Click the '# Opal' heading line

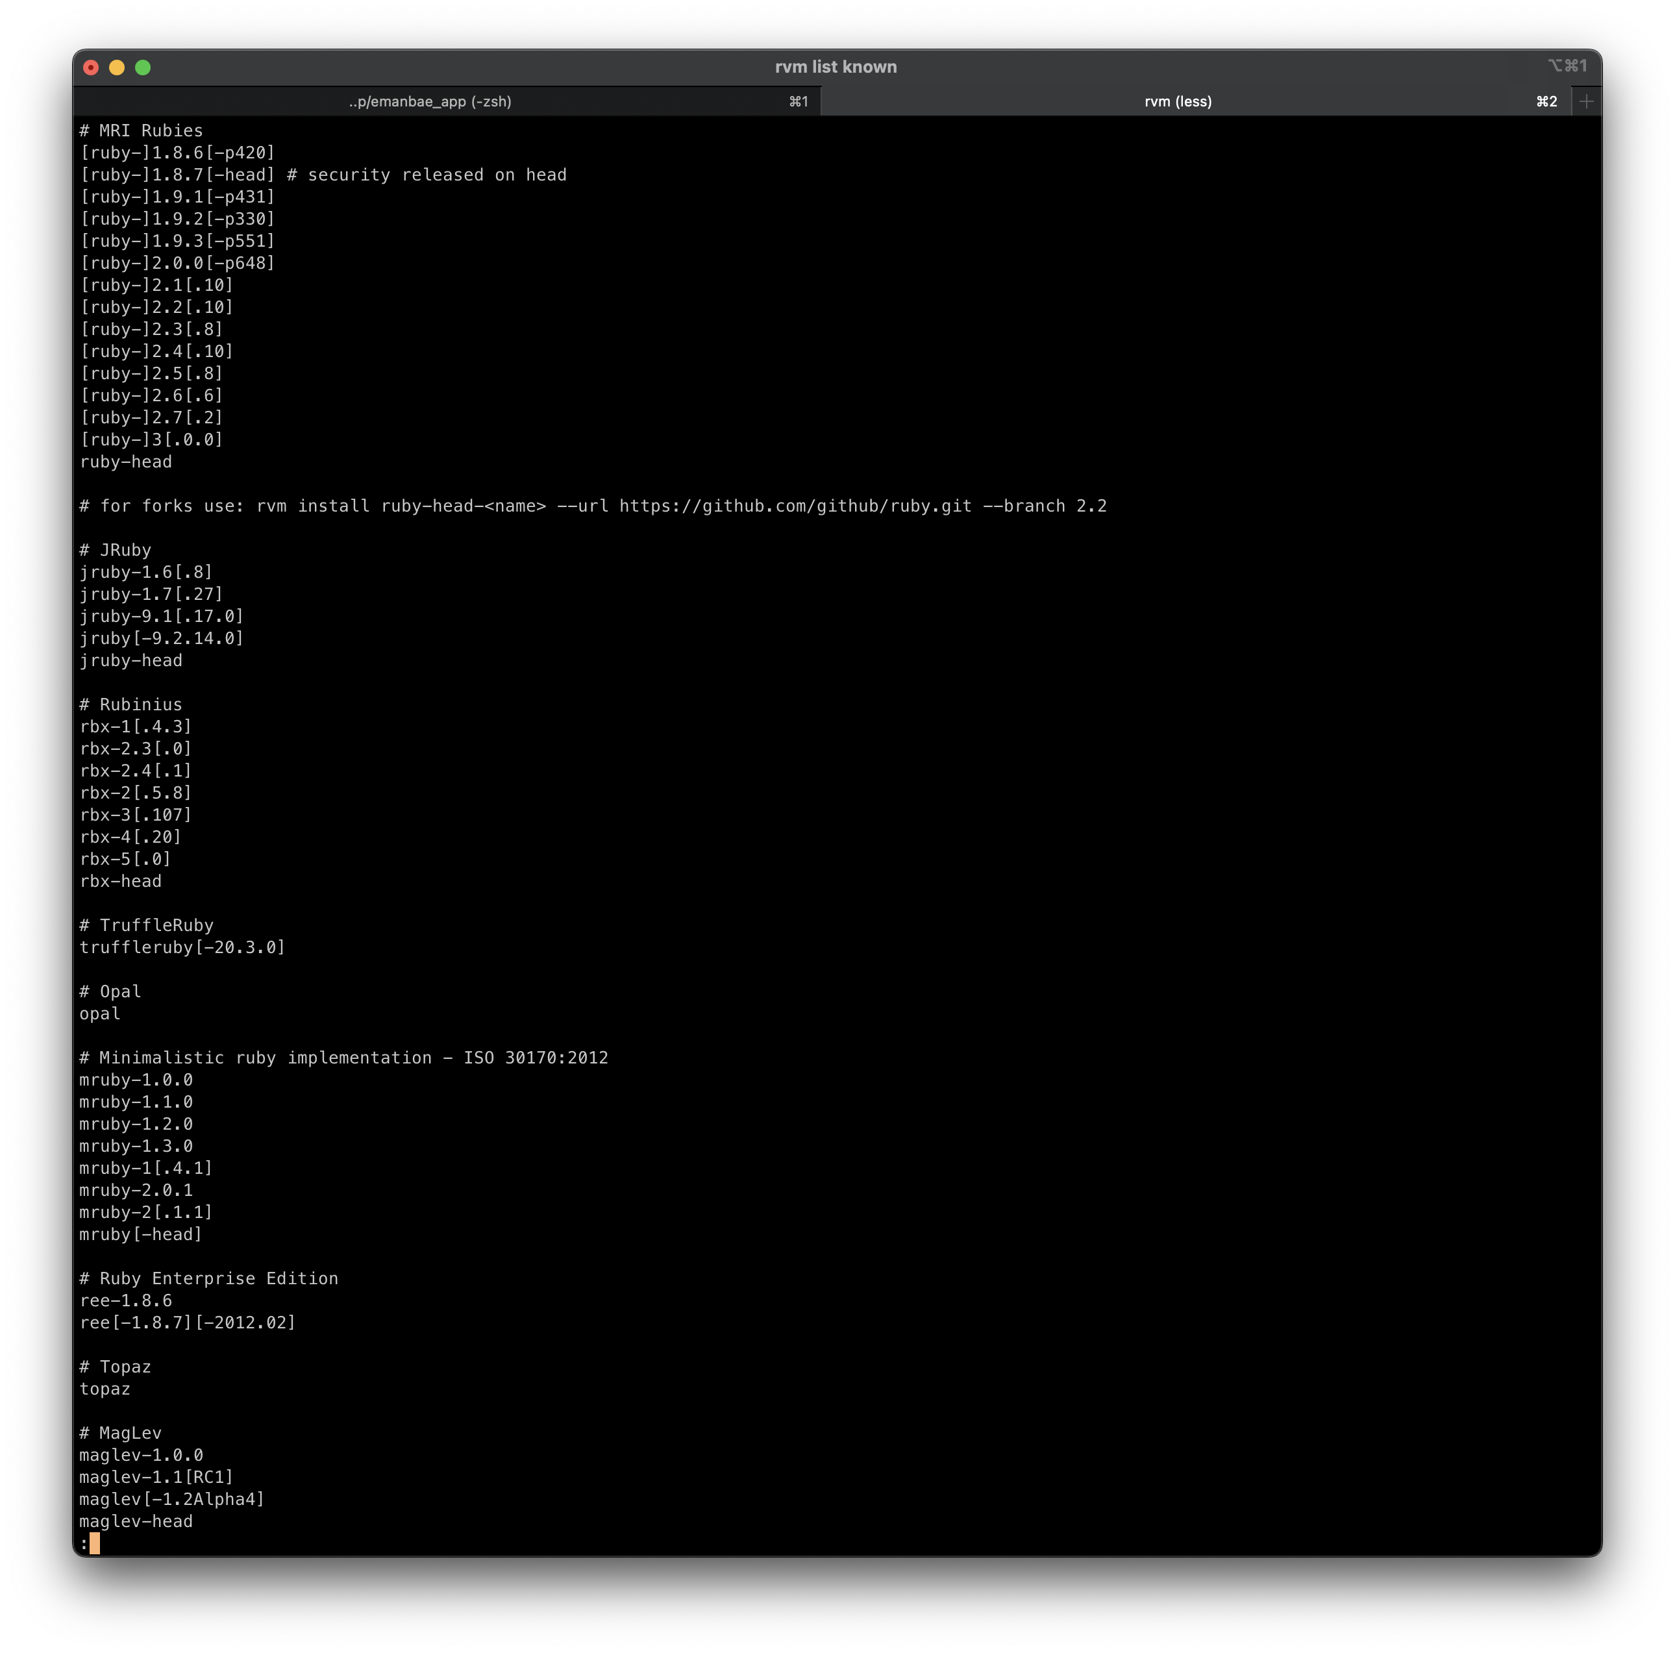110,993
